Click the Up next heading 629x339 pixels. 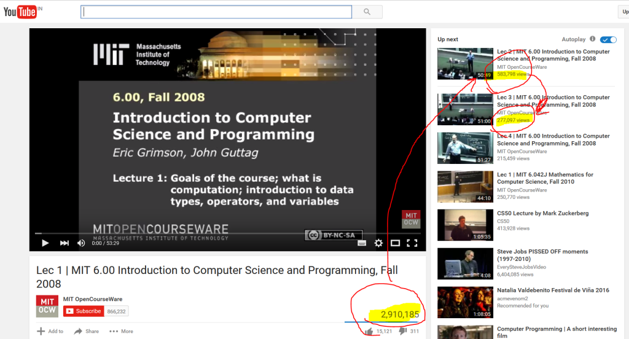tap(448, 39)
